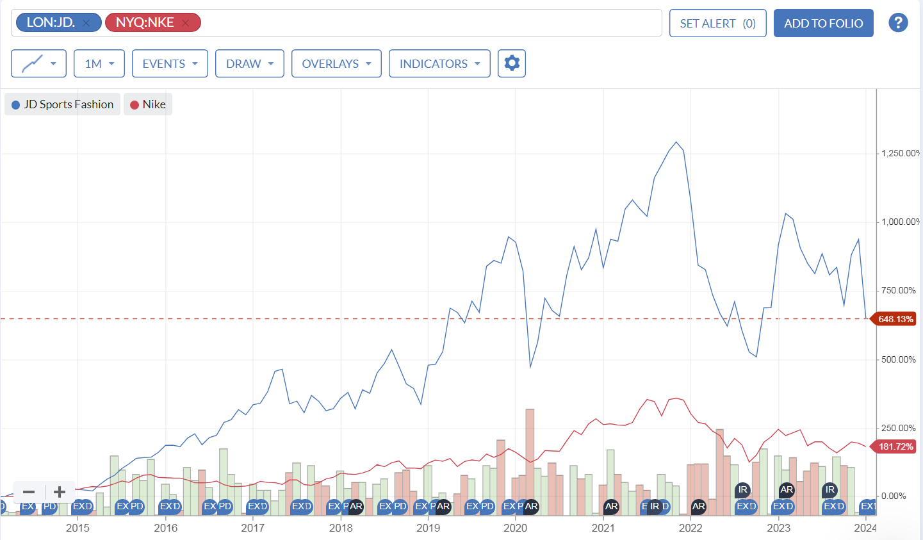
Task: Click the 1,250.00% axis label
Action: click(901, 153)
